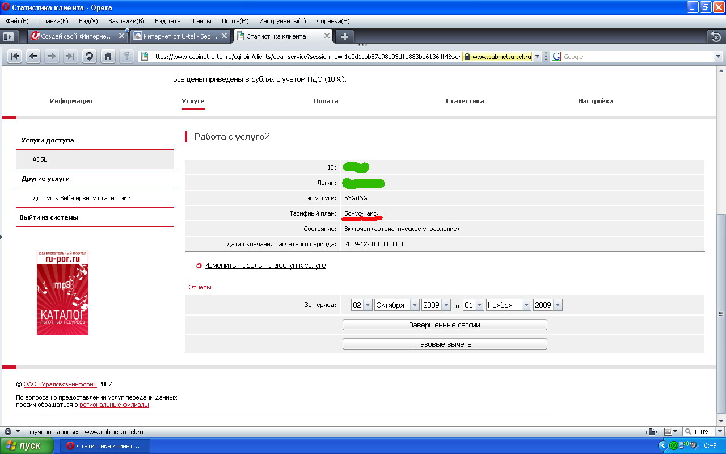
Task: Go to the Home page icon
Action: [x=108, y=56]
